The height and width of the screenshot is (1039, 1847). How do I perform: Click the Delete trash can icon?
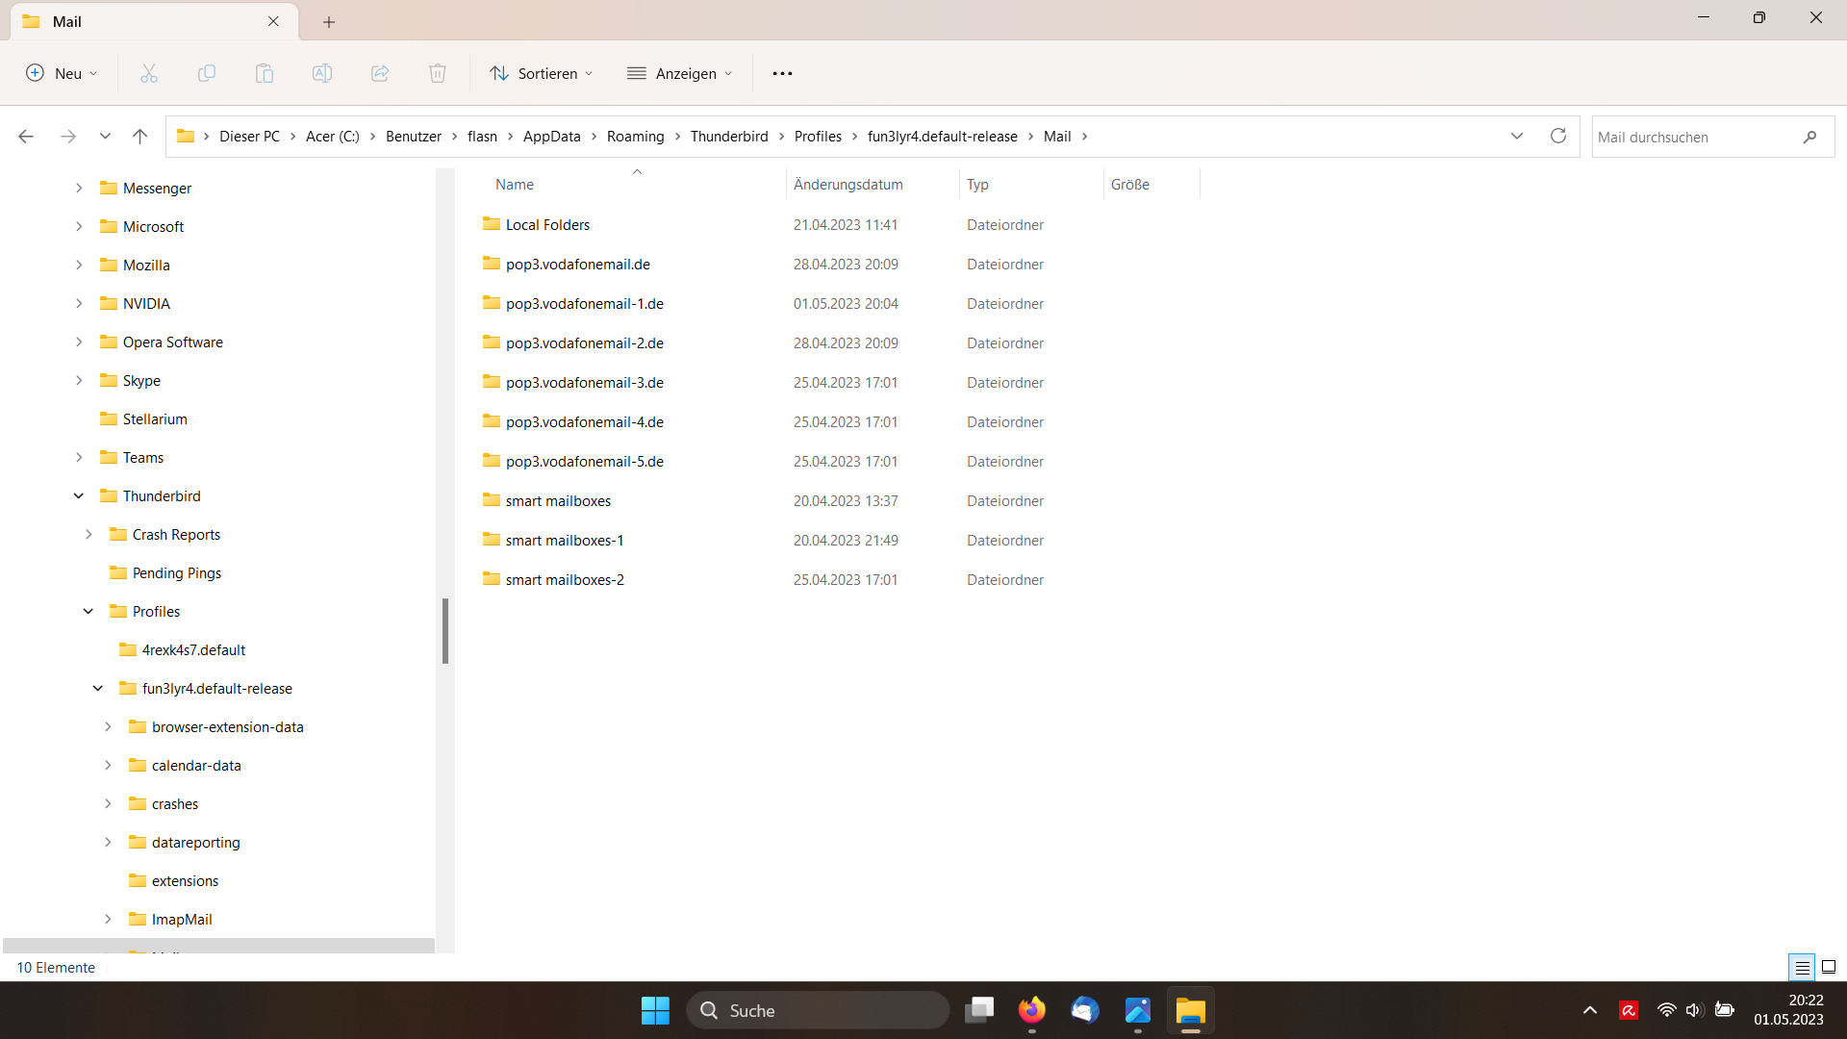tap(438, 73)
